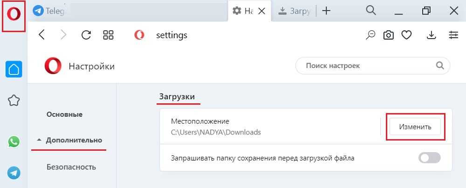Open the Opera main menu logo
Viewport: 466px width, 188px height.
coord(14,14)
